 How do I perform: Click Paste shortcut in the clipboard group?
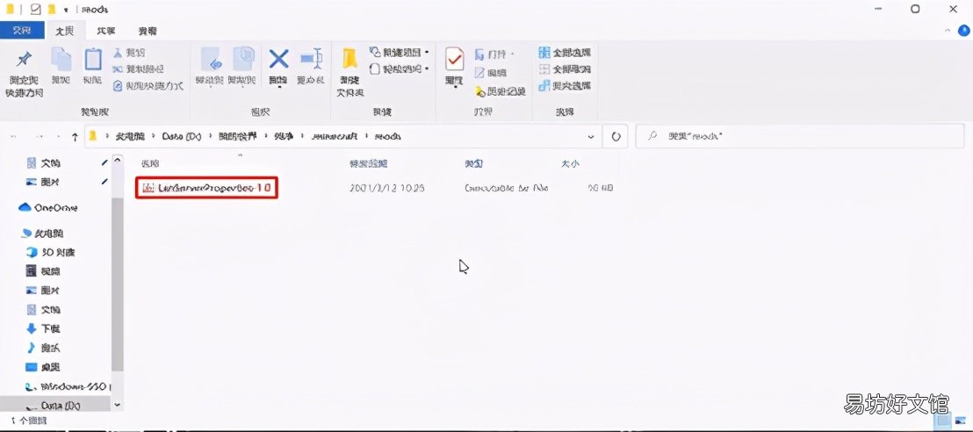148,86
